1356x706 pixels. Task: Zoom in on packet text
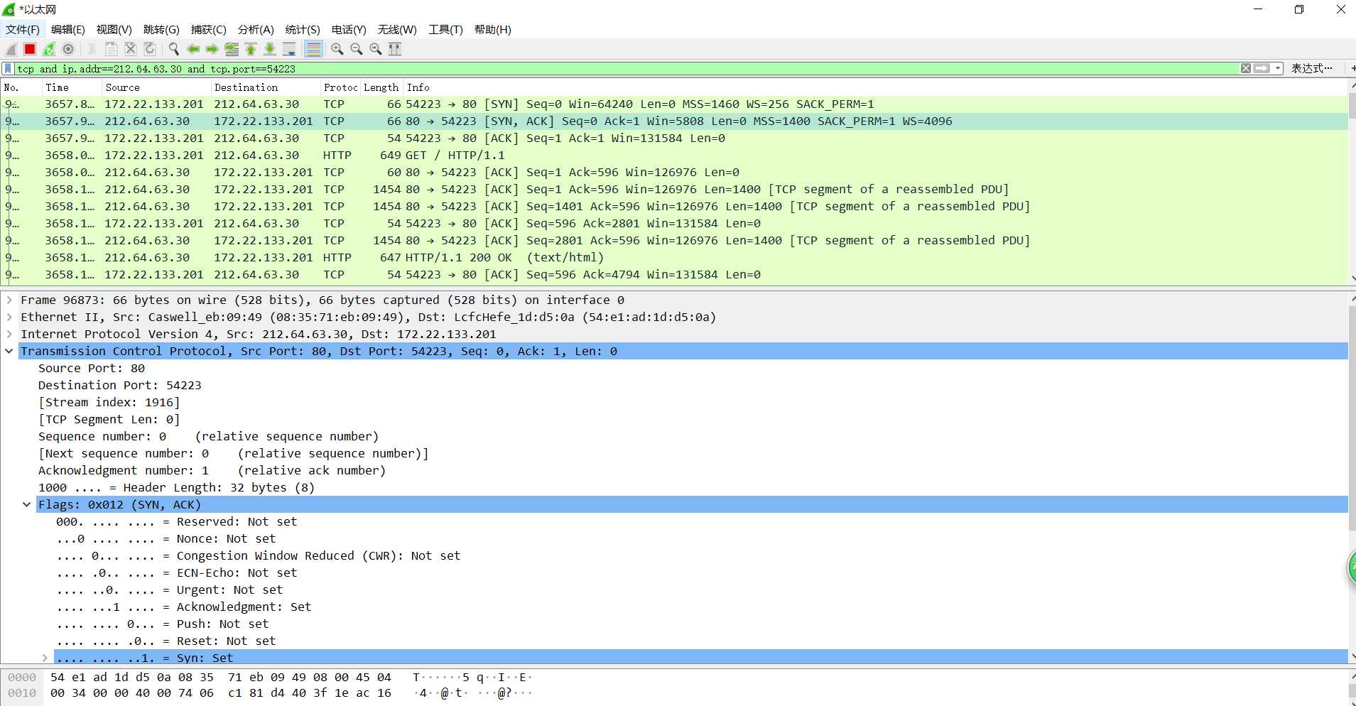(x=337, y=49)
